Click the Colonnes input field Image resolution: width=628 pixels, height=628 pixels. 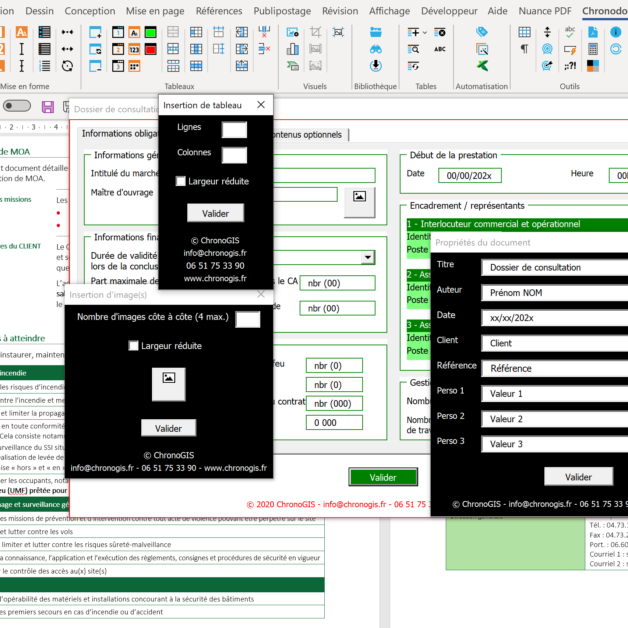pyautogui.click(x=234, y=155)
